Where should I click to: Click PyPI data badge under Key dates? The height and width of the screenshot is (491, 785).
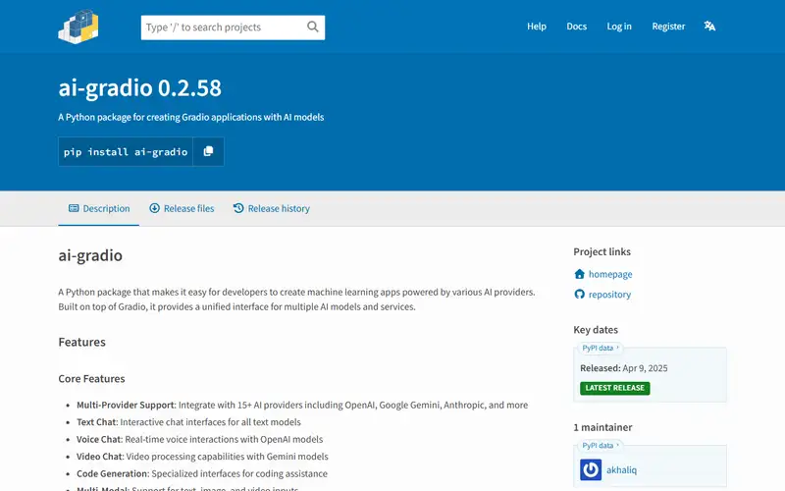point(600,348)
